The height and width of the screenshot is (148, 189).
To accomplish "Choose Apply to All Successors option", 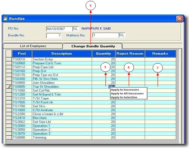I will tap(127, 93).
